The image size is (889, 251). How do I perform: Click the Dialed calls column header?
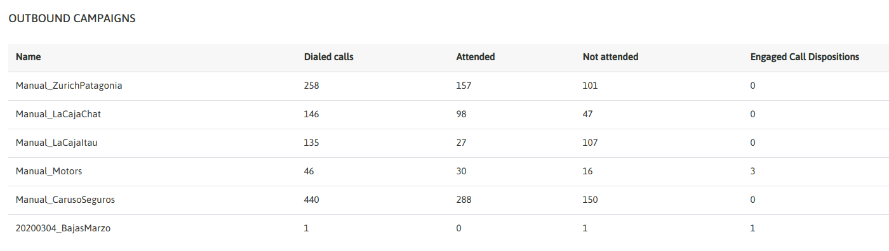point(328,57)
